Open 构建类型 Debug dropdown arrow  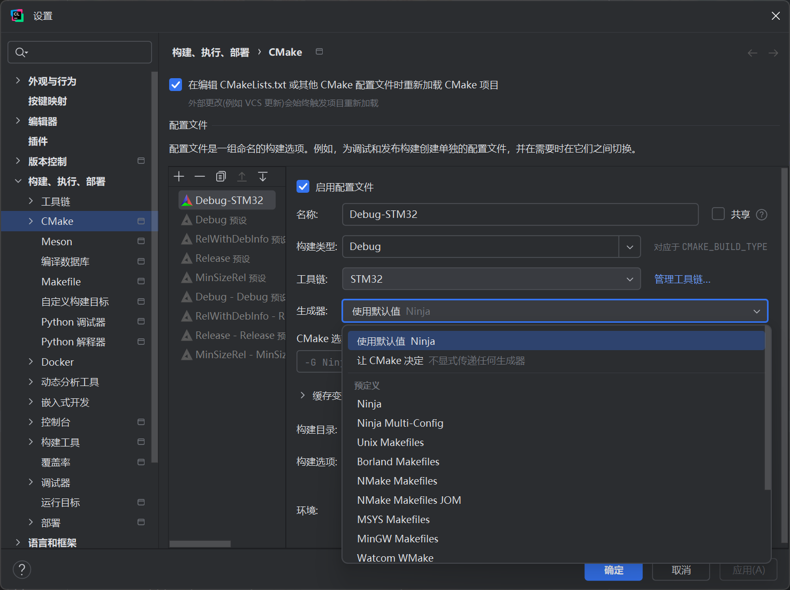(x=630, y=247)
